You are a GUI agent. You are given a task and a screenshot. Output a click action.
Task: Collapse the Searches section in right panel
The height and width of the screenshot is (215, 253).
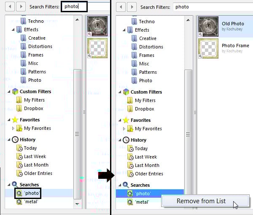[x=120, y=185]
